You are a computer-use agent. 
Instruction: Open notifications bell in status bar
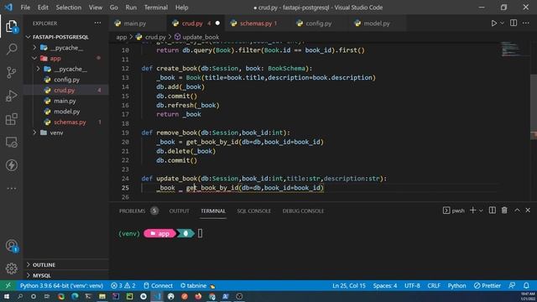(x=526, y=285)
